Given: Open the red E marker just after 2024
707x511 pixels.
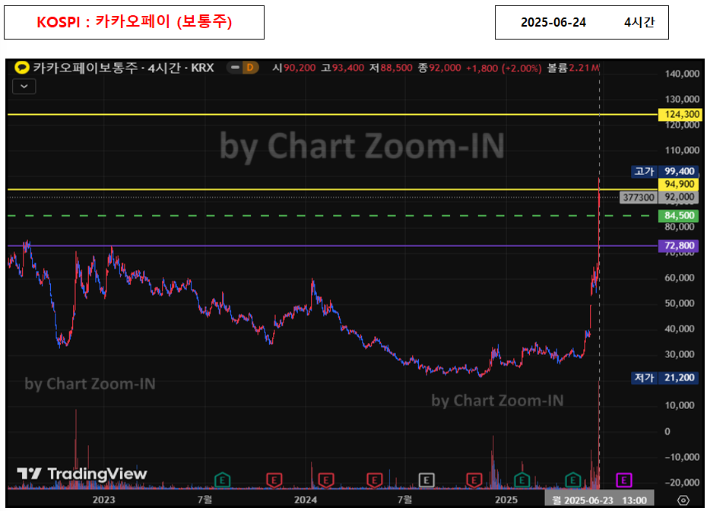Looking at the screenshot, I should click(x=326, y=480).
